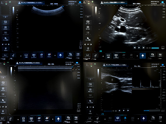Show earlier function buttons via left arrow, top-left screen

click(x=21, y=56)
